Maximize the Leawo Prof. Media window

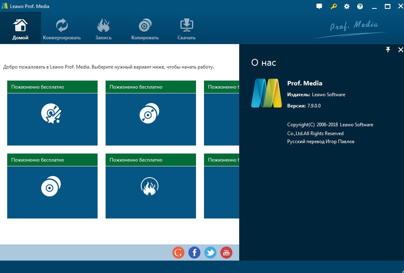[388, 6]
